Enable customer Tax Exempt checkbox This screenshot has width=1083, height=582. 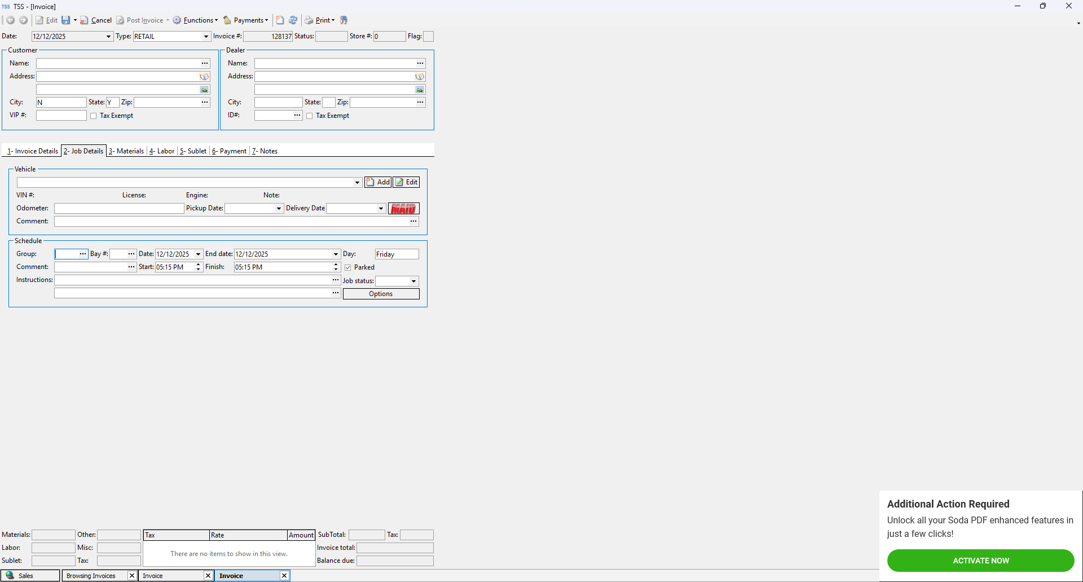(x=94, y=116)
